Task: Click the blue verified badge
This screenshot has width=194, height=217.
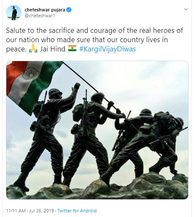Action: tap(69, 10)
